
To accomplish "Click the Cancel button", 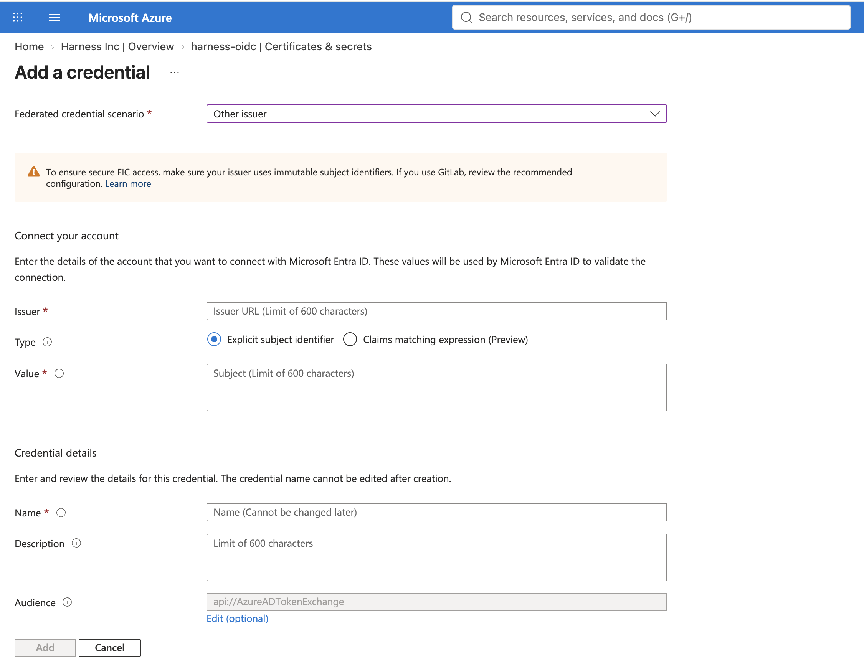I will tap(109, 647).
